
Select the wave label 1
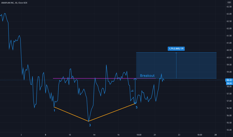[54, 111]
